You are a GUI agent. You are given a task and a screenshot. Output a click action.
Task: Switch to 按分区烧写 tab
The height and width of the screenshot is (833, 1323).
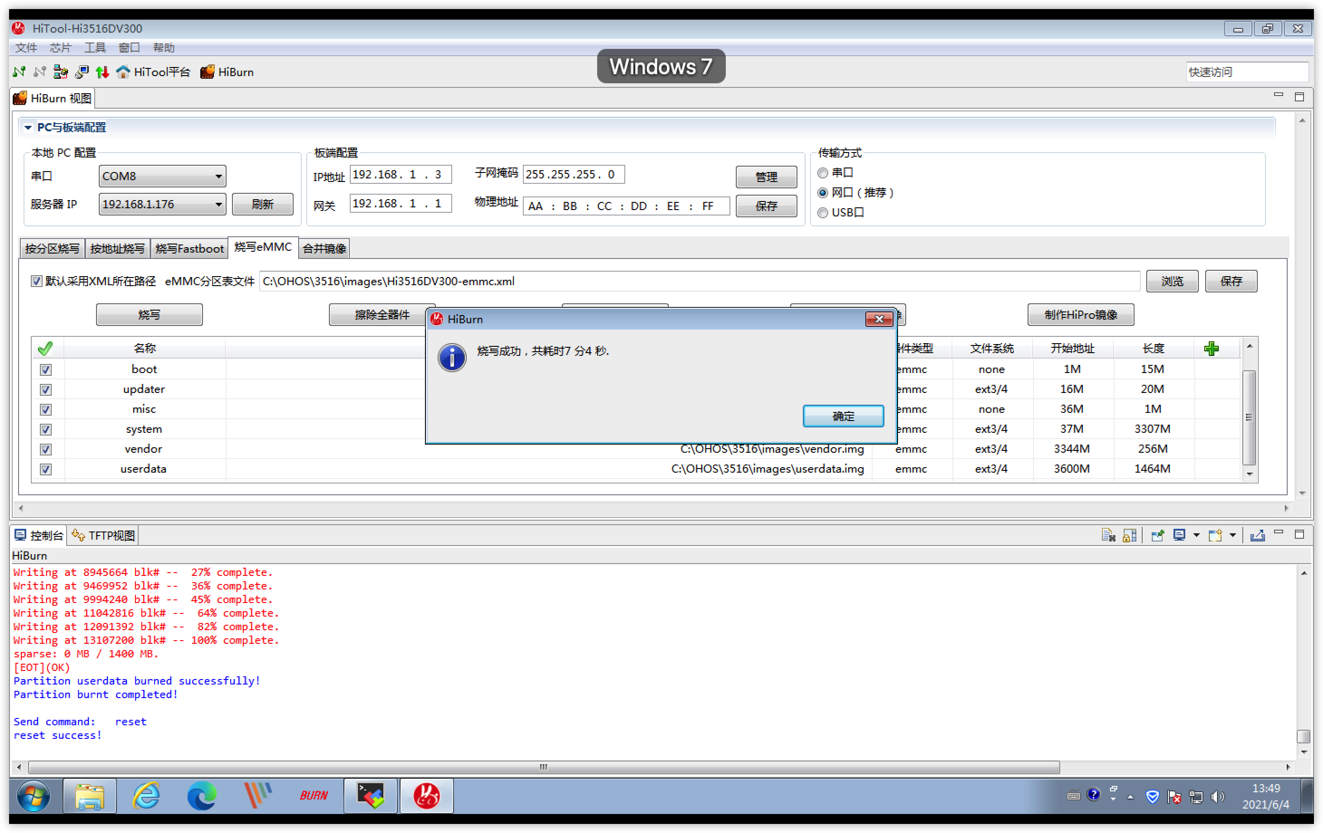pos(52,249)
